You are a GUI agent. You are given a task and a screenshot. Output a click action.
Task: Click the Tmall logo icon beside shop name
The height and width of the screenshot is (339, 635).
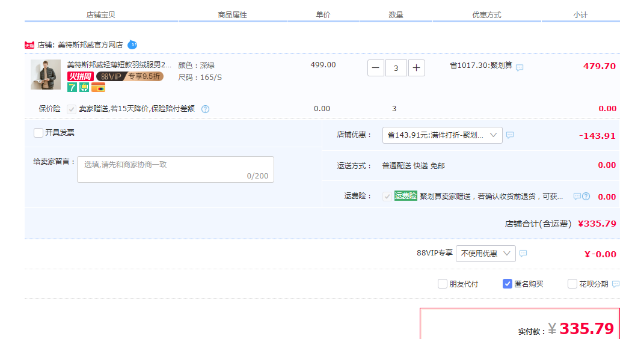coord(29,45)
